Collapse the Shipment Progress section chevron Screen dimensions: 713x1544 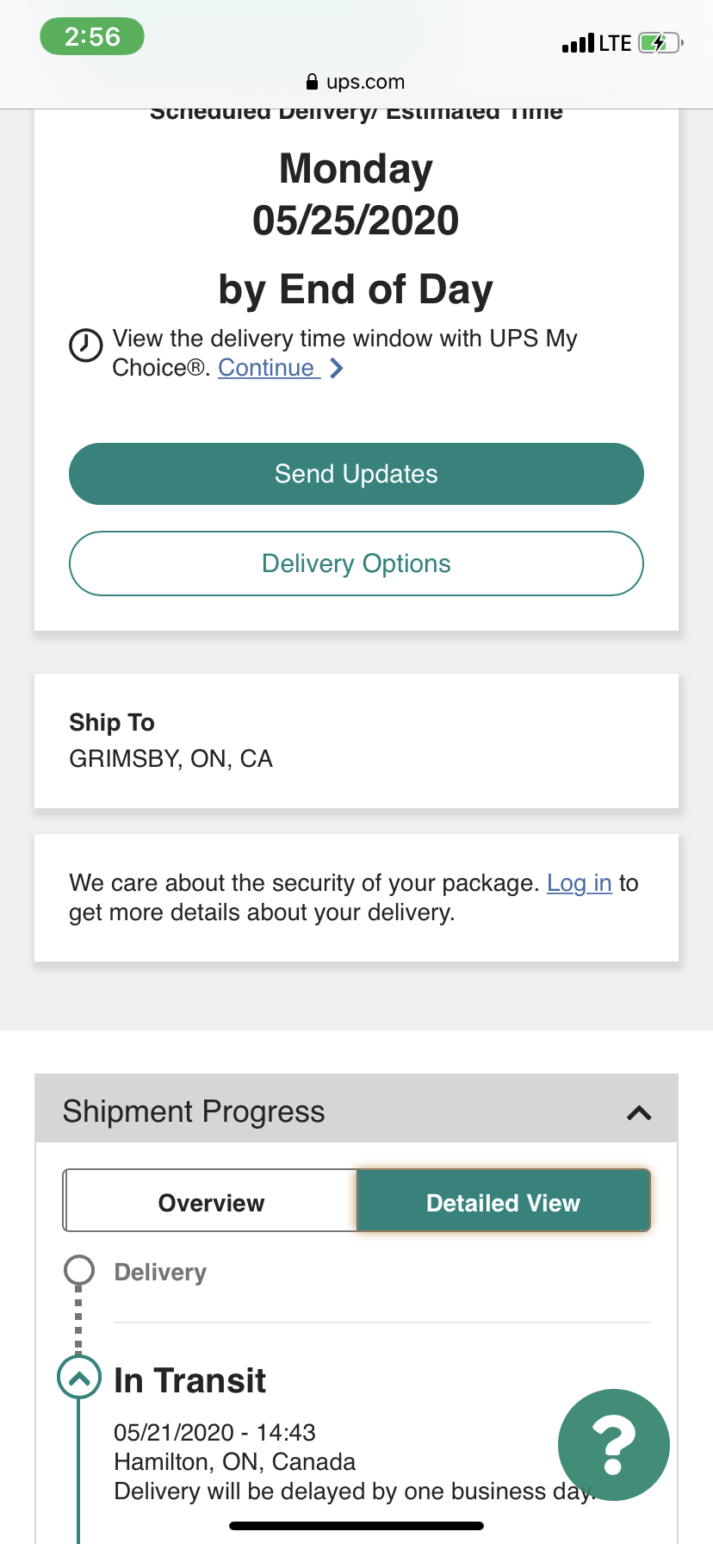[x=639, y=1112]
